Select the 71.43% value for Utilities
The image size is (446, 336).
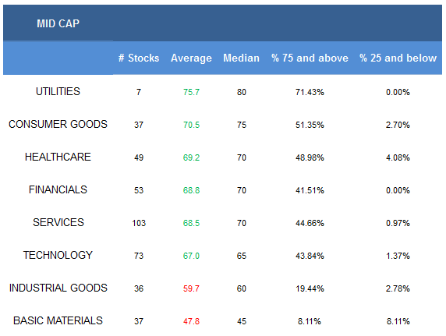310,92
